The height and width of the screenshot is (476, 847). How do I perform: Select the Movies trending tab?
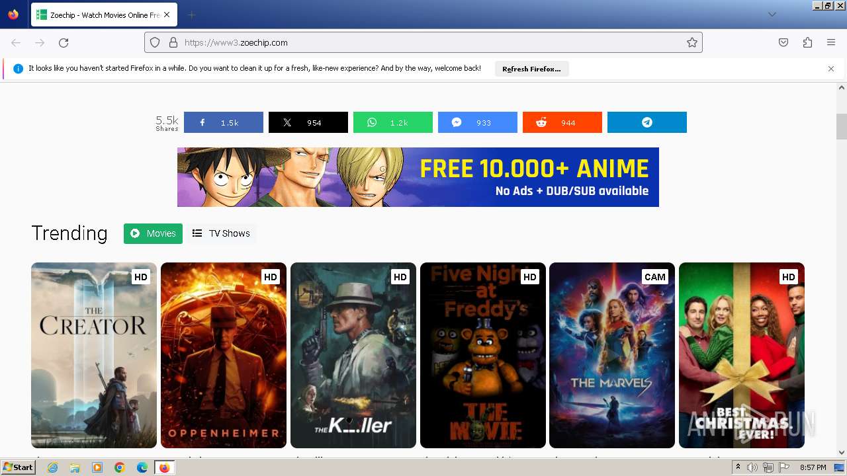(x=153, y=233)
